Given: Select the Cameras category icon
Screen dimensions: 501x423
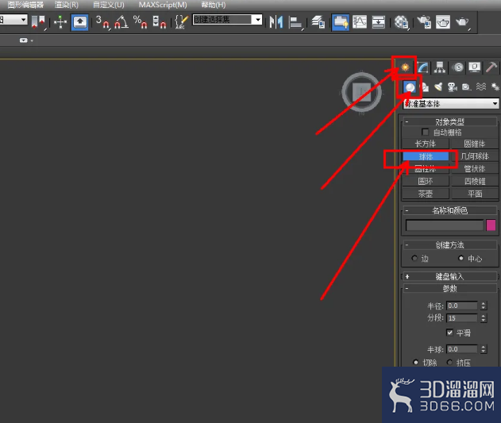Looking at the screenshot, I should point(453,87).
